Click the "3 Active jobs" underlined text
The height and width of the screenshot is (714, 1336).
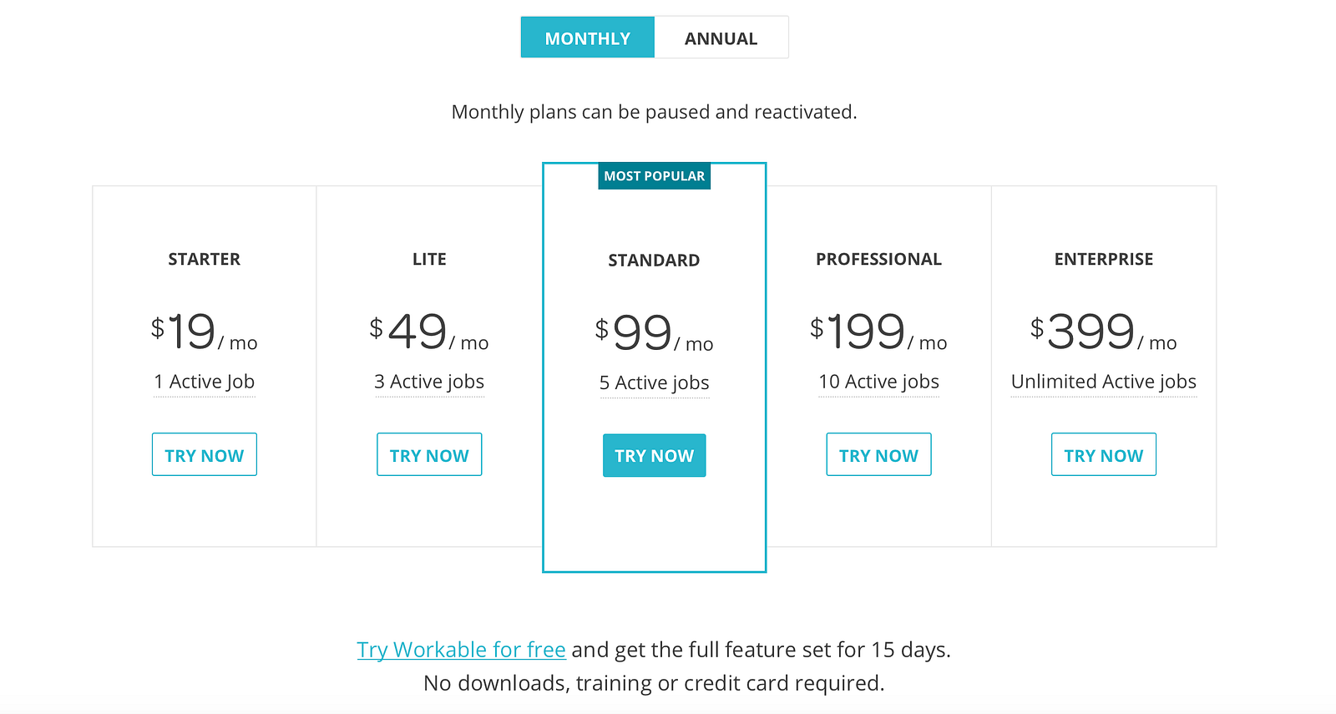pyautogui.click(x=429, y=382)
